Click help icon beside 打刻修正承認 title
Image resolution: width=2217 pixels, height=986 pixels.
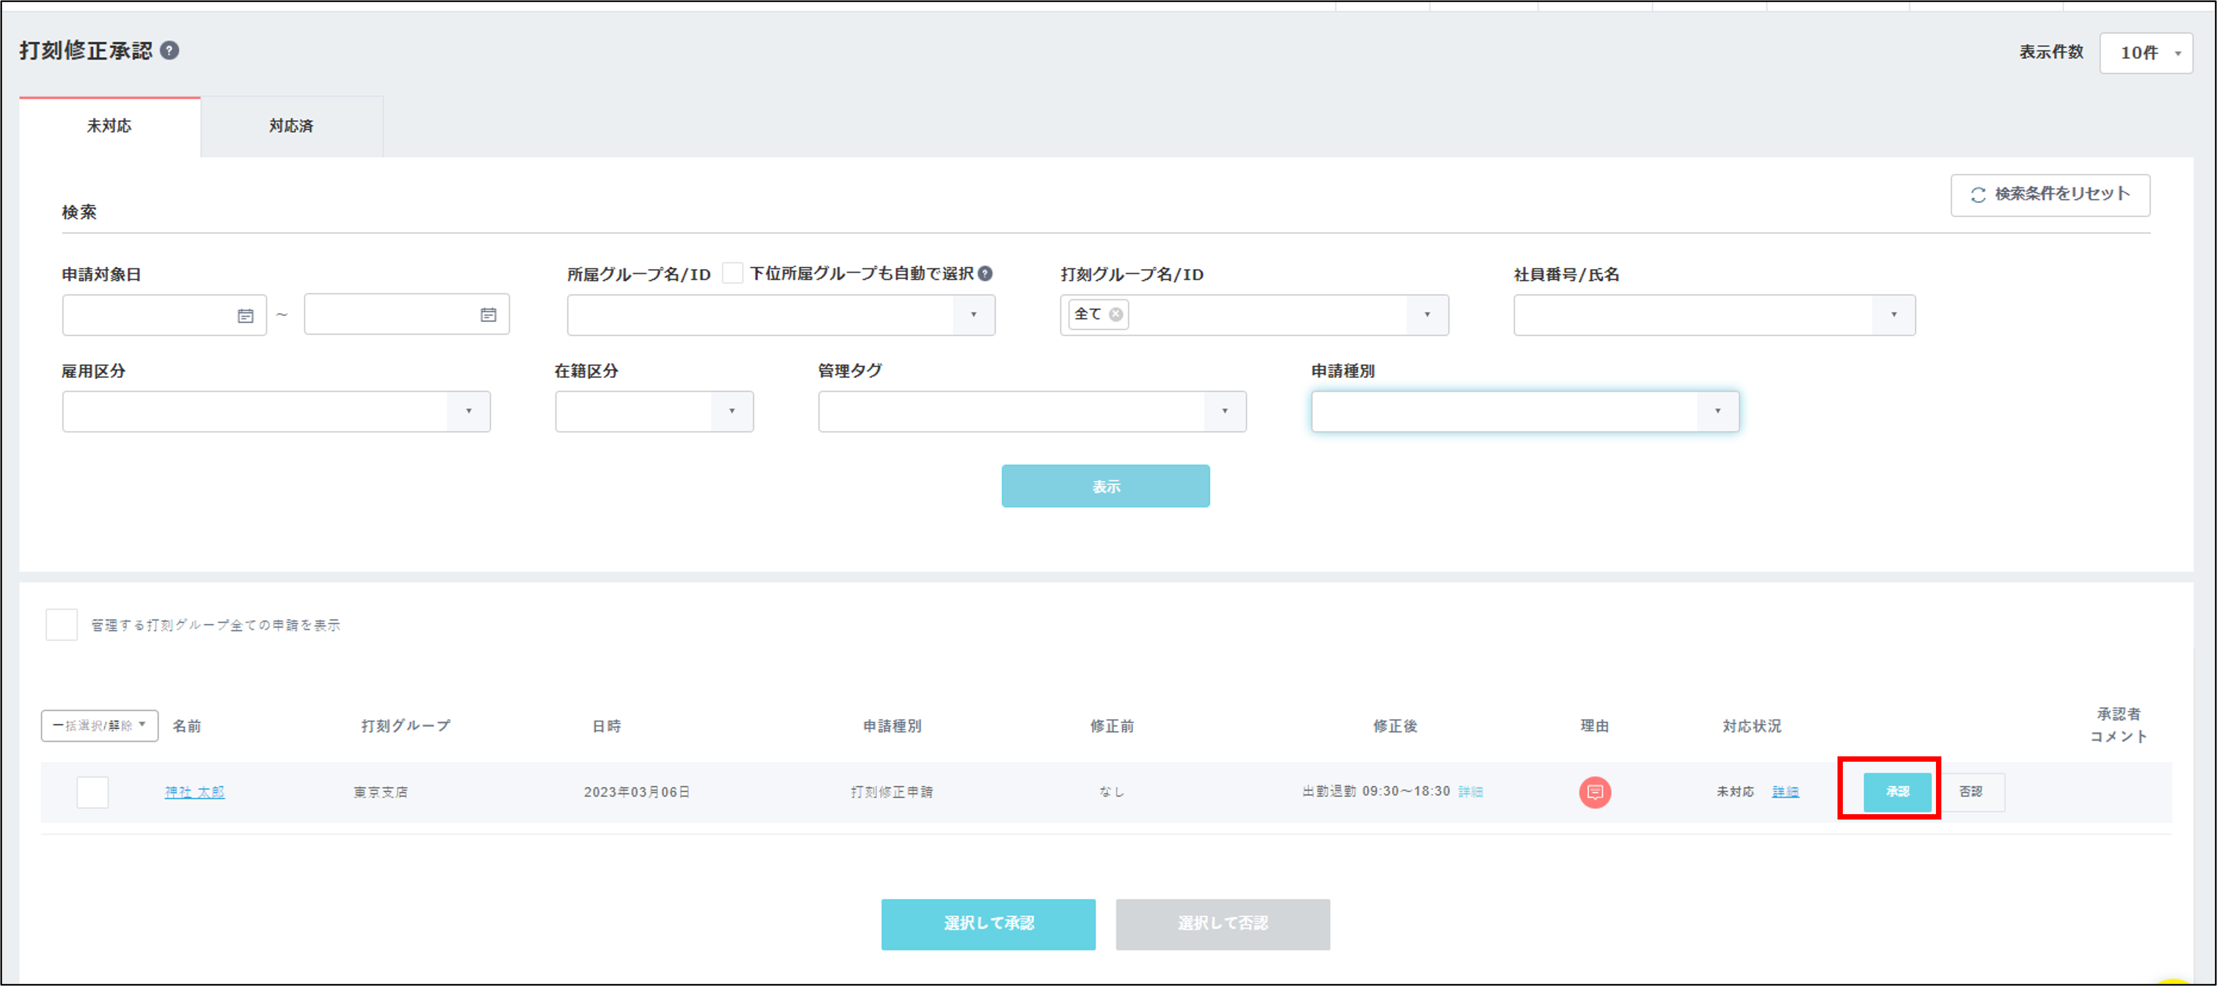170,51
